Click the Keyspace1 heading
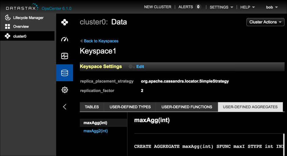The image size is (287, 156). [98, 51]
